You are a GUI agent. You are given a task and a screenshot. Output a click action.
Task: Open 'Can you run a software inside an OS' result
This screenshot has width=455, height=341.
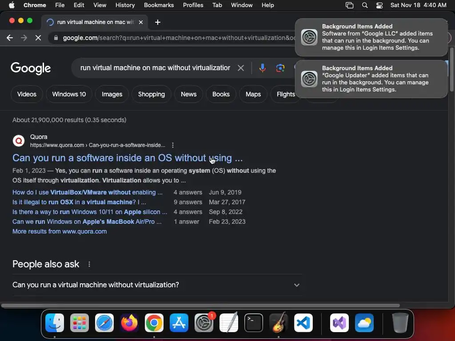point(128,158)
